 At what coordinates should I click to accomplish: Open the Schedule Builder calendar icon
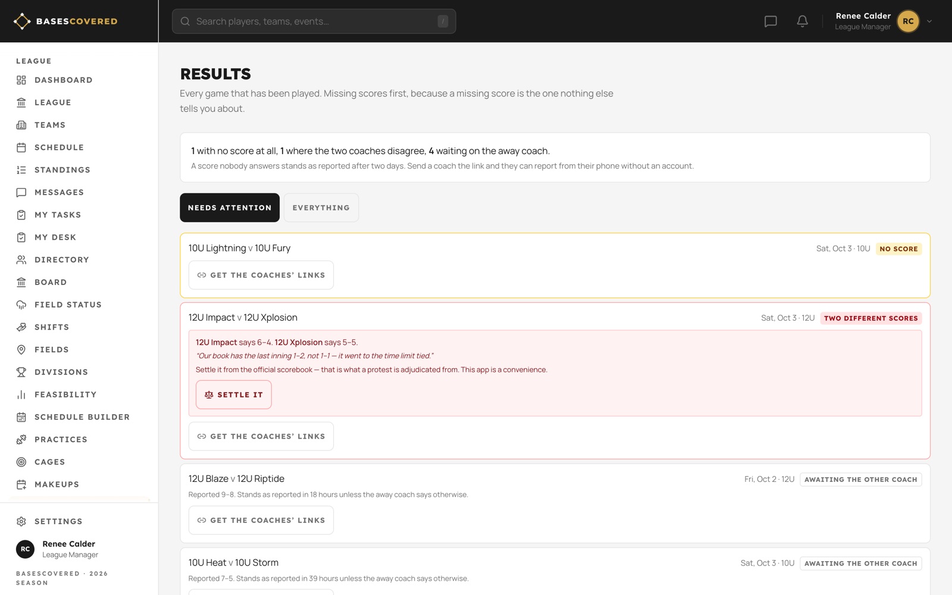coord(21,417)
